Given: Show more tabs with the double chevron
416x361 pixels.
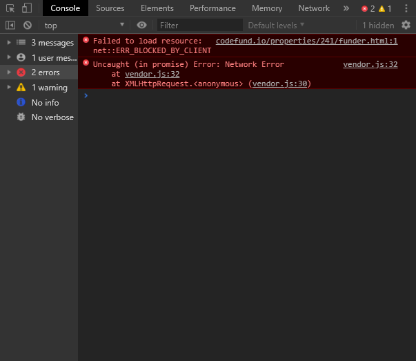Looking at the screenshot, I should [346, 8].
